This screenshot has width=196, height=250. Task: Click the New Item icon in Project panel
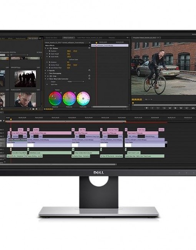coord(37,109)
